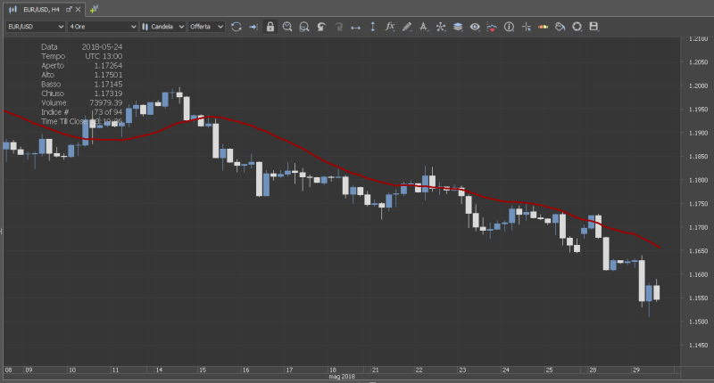The width and height of the screenshot is (714, 383).
Task: Toggle the crosshair cursor tool
Action: (526, 27)
